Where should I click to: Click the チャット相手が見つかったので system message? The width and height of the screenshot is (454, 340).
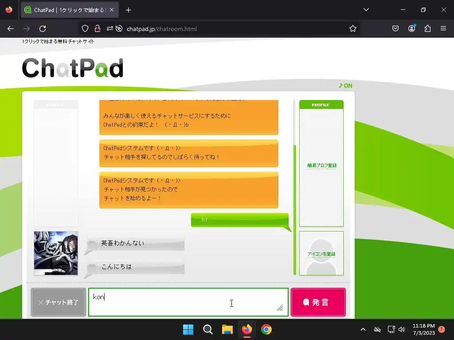pos(189,190)
